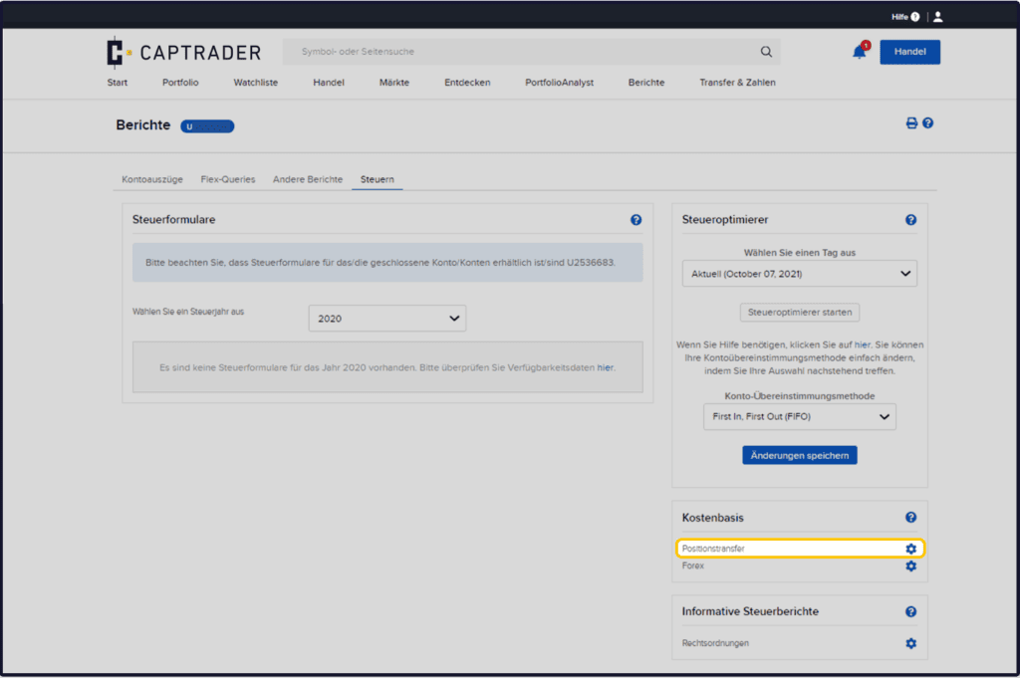
Task: Show help for Informative Steuerberichte
Action: (910, 611)
